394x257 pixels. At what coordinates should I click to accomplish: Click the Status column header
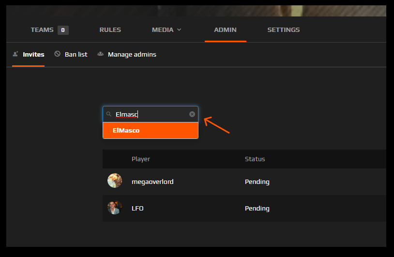255,159
